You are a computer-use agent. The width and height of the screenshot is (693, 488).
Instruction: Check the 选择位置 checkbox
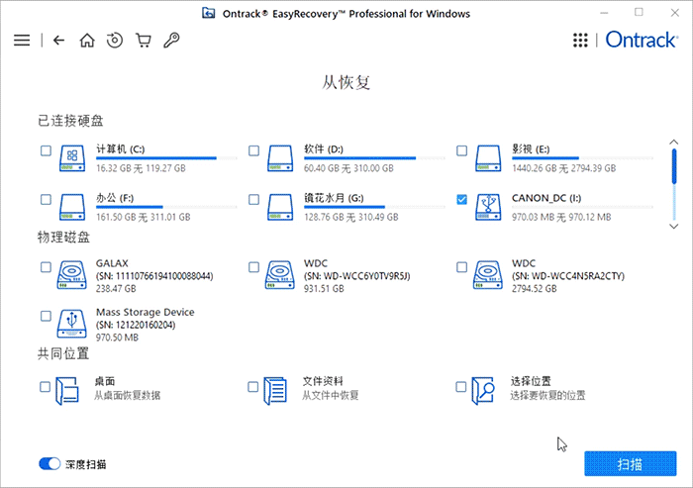click(x=461, y=387)
